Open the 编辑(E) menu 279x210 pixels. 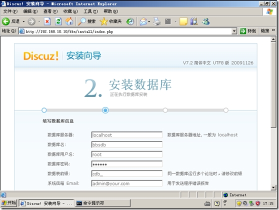click(x=30, y=11)
